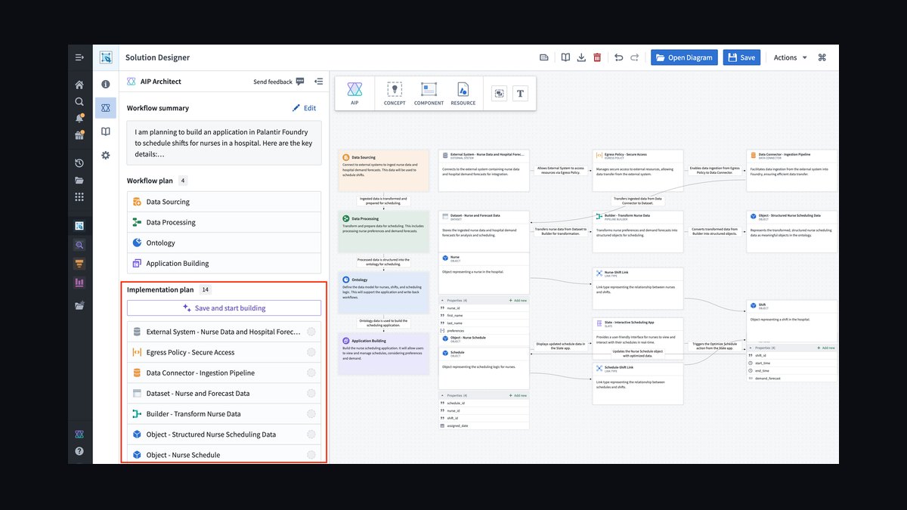Open the purple magnifier app icon
The width and height of the screenshot is (907, 510).
pyautogui.click(x=79, y=245)
